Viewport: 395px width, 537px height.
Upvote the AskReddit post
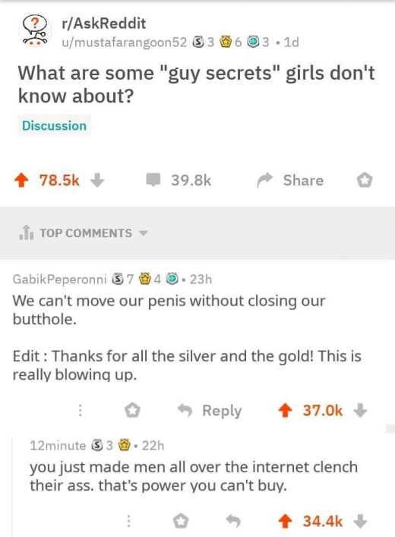[x=21, y=180]
